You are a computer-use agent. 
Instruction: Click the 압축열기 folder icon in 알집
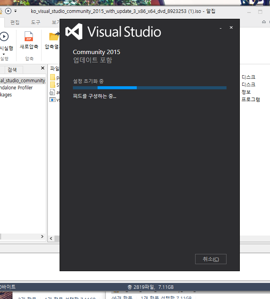tap(54, 36)
